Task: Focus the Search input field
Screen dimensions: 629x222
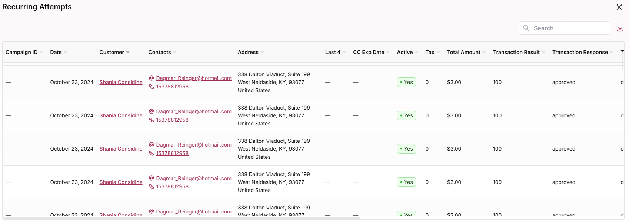Action: pyautogui.click(x=565, y=28)
